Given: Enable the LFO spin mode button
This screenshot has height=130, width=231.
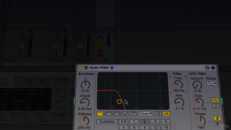Looking at the screenshot, I should click(x=218, y=124).
